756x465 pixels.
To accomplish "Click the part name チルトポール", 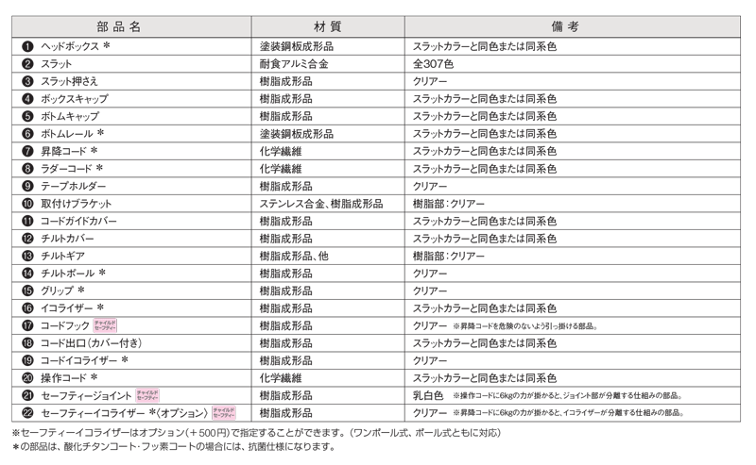I will click(68, 274).
